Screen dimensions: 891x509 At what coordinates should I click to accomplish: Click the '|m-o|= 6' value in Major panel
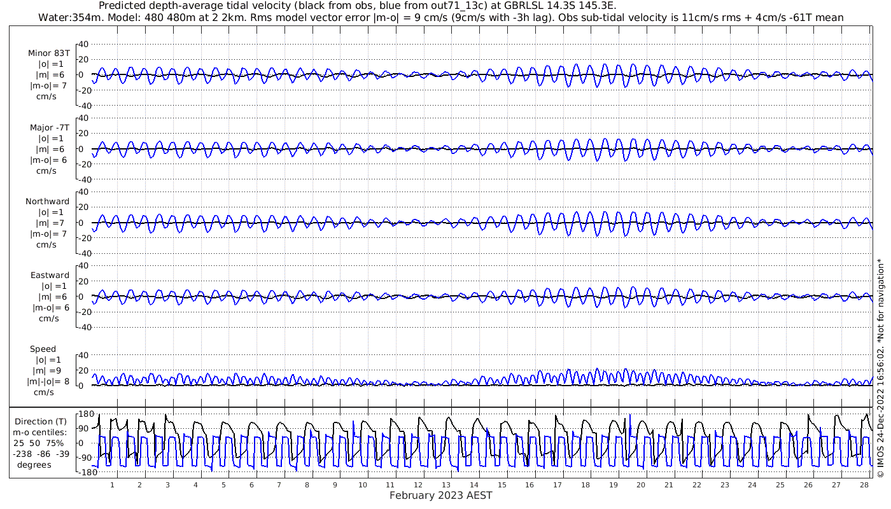point(48,160)
